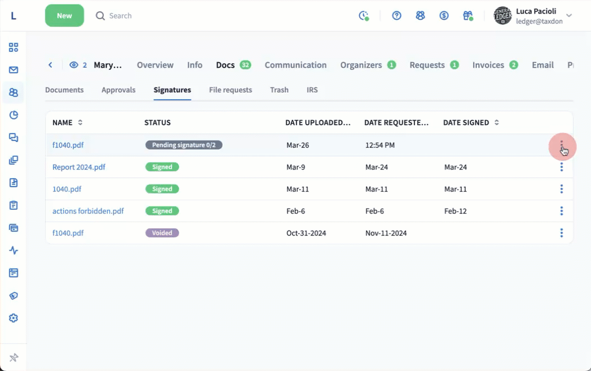This screenshot has height=371, width=591.
Task: Toggle the sidebar pin icon
Action: click(14, 357)
